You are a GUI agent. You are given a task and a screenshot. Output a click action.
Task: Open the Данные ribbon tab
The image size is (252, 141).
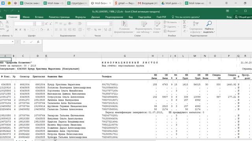click(x=95, y=17)
